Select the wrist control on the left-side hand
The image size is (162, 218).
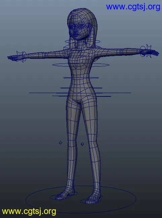(x=21, y=56)
